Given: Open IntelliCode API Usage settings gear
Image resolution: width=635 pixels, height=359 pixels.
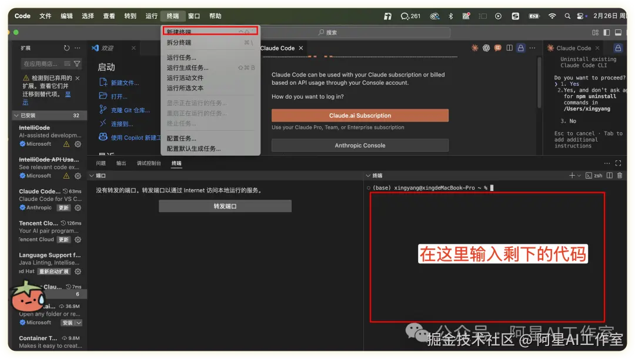Looking at the screenshot, I should tap(78, 176).
